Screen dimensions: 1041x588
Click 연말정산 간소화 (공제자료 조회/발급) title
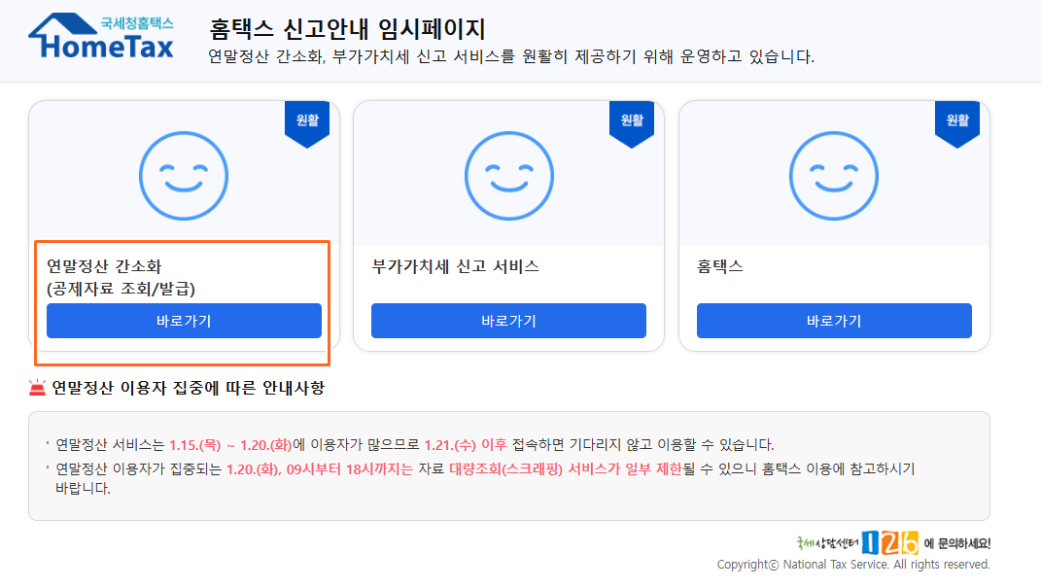pos(121,277)
